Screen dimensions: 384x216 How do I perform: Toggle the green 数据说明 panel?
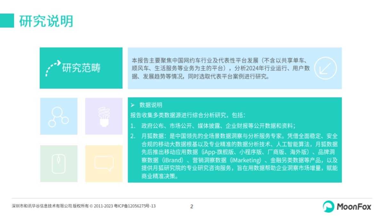tap(235, 141)
